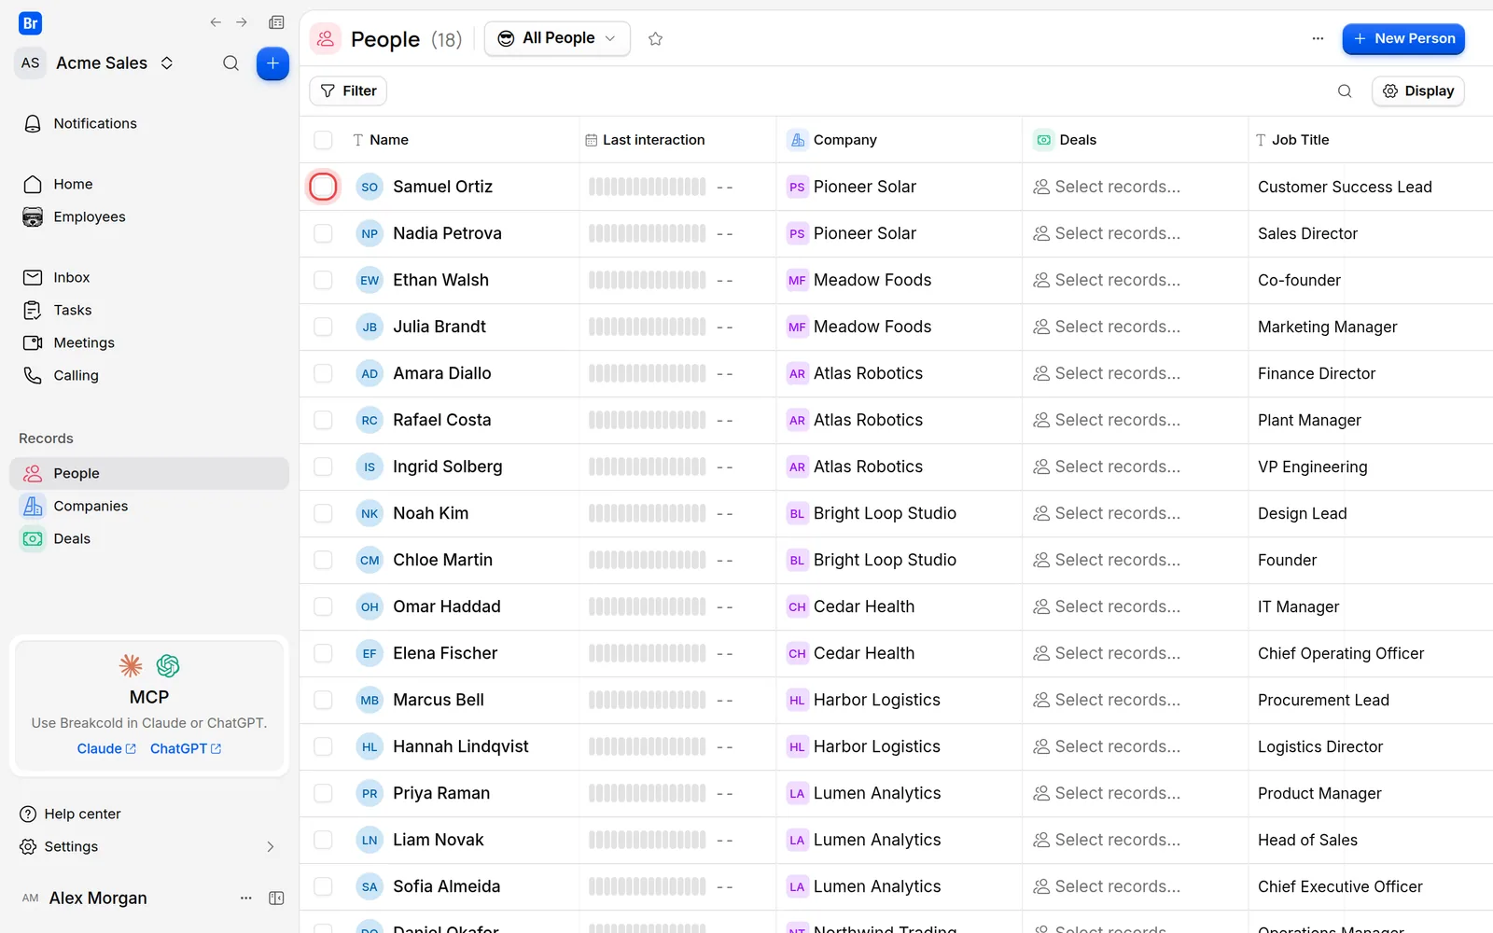
Task: Open Deals selector for Samuel Ortiz
Action: pyautogui.click(x=1107, y=187)
